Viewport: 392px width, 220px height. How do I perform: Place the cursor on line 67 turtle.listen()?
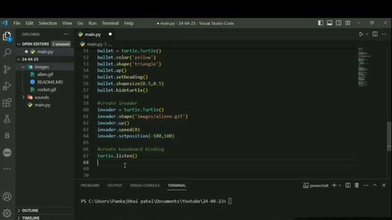pyautogui.click(x=117, y=156)
